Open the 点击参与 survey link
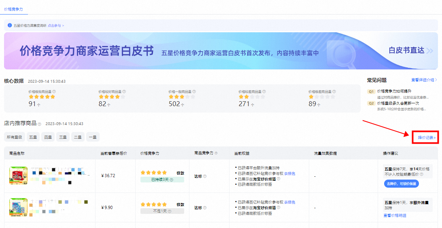This screenshot has width=442, height=228. coord(56,25)
